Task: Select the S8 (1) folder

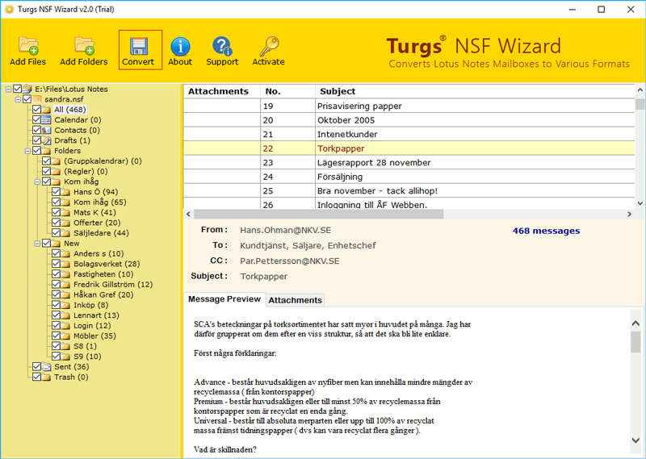Action: (85, 346)
